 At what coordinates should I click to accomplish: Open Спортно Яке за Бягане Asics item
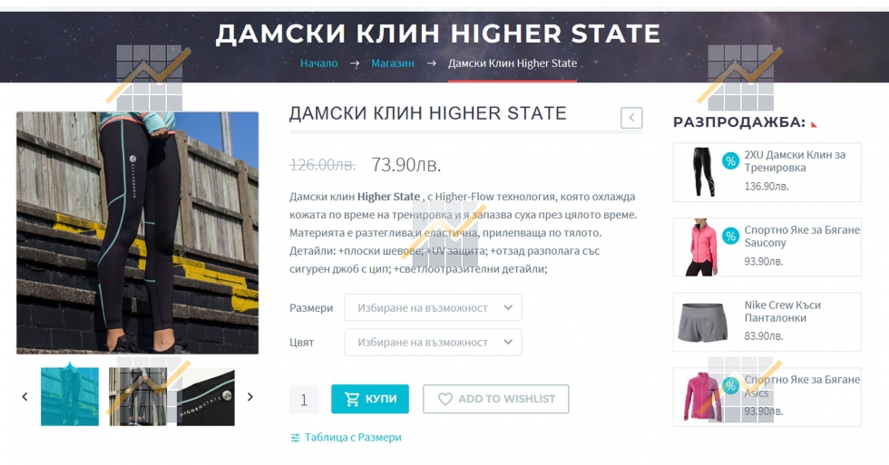(x=802, y=386)
